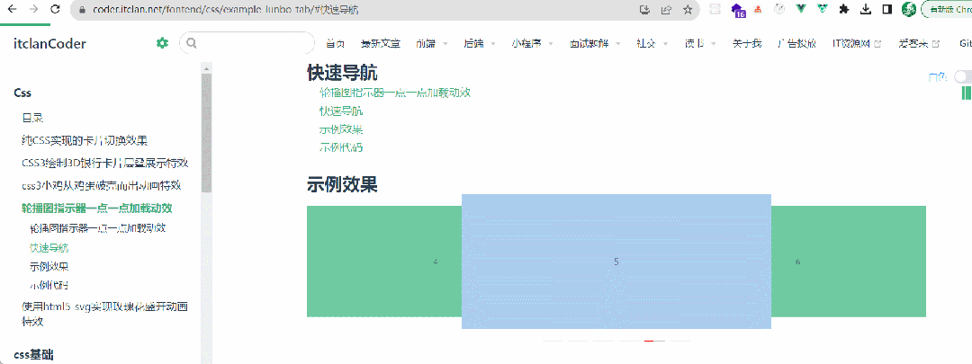Expand the 面试题解 dropdown menu
This screenshot has width=972, height=364.
(595, 43)
